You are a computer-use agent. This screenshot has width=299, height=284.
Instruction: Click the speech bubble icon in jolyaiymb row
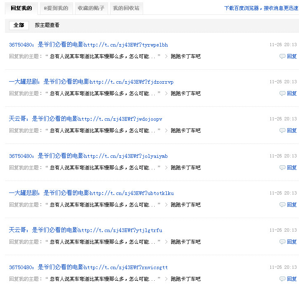click(x=283, y=167)
